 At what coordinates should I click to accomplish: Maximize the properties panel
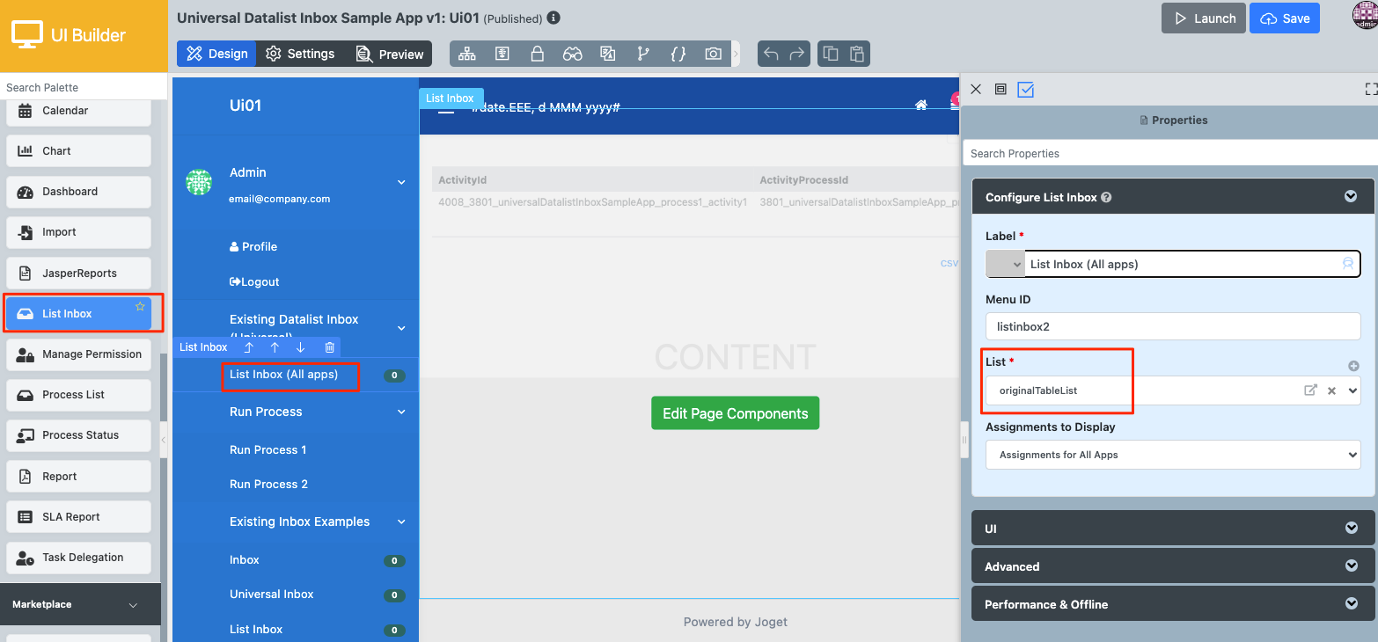[1371, 89]
